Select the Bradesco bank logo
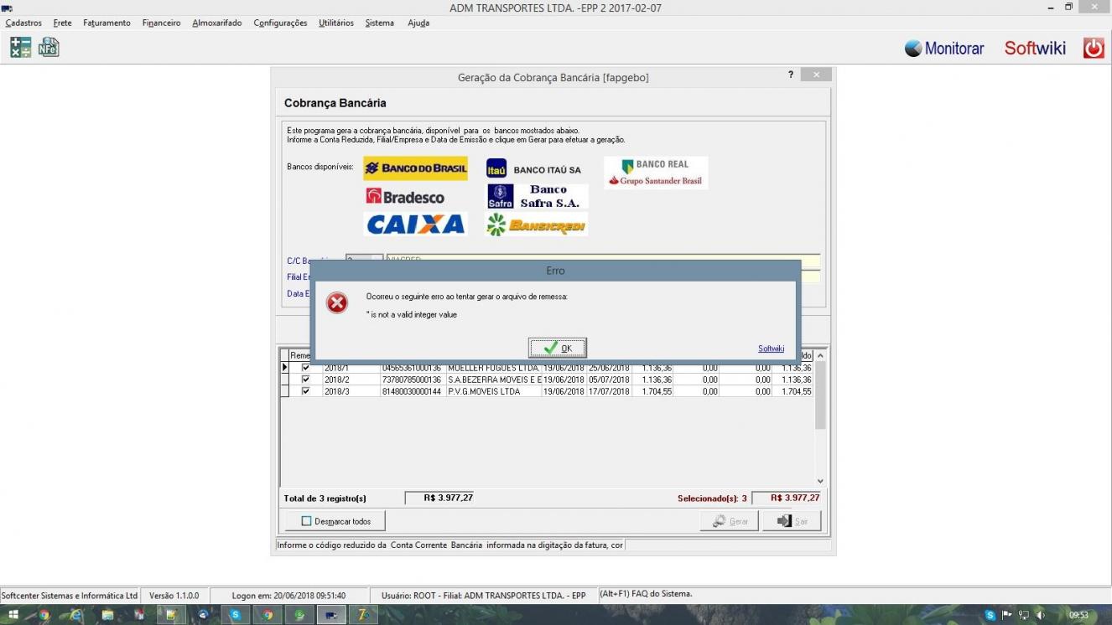Viewport: 1112px width, 625px height. [x=405, y=197]
